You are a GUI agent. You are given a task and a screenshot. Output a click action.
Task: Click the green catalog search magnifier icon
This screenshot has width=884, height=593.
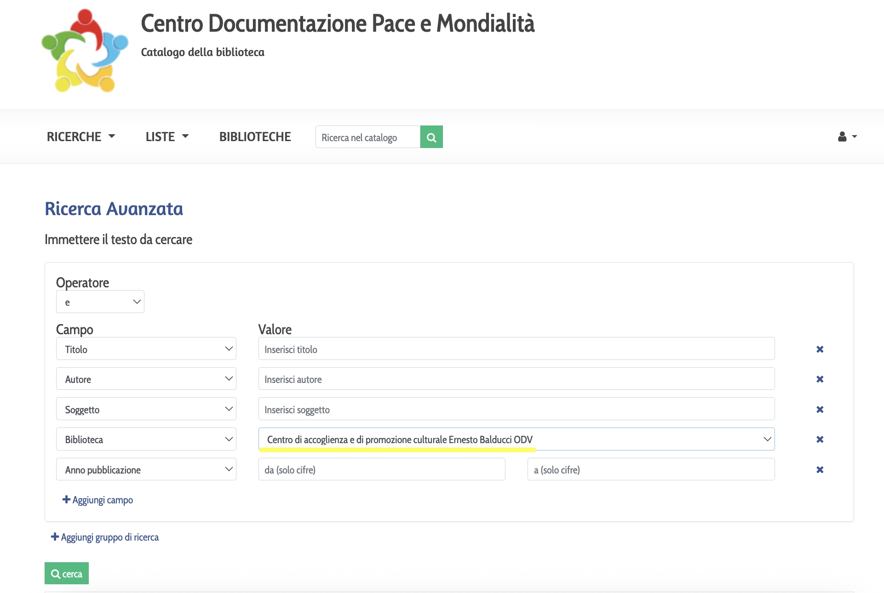(431, 137)
